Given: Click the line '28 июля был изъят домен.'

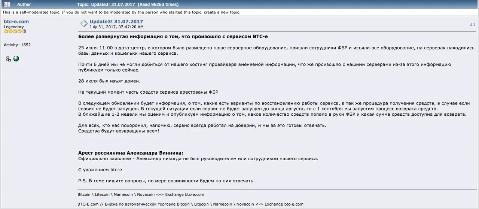Looking at the screenshot, I should (109, 81).
